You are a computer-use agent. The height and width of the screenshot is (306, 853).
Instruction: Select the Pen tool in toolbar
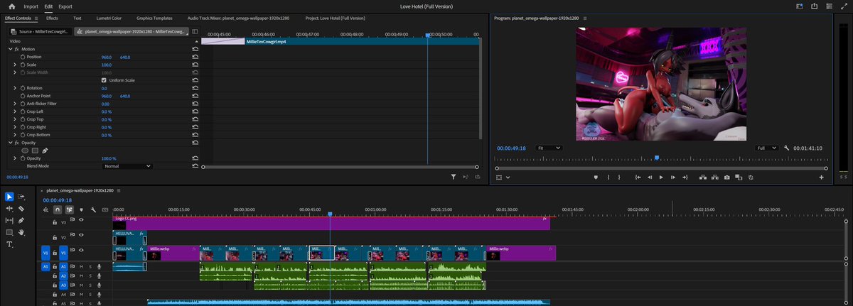coord(21,220)
